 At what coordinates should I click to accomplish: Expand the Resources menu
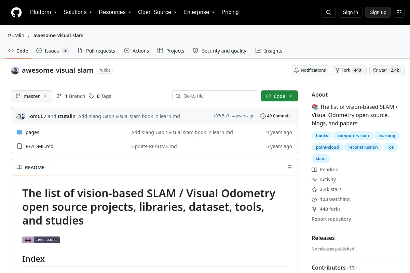point(115,12)
